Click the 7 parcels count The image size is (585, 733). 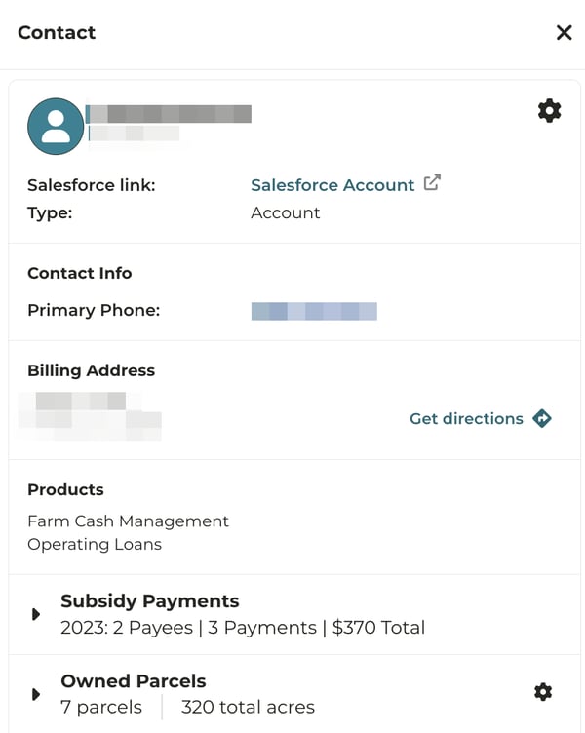[101, 708]
